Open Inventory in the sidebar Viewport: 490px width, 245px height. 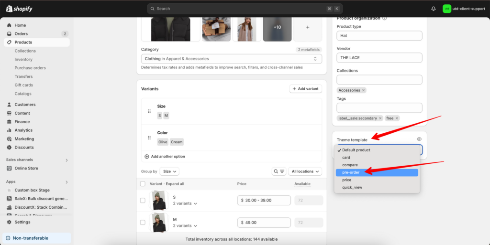click(x=23, y=60)
